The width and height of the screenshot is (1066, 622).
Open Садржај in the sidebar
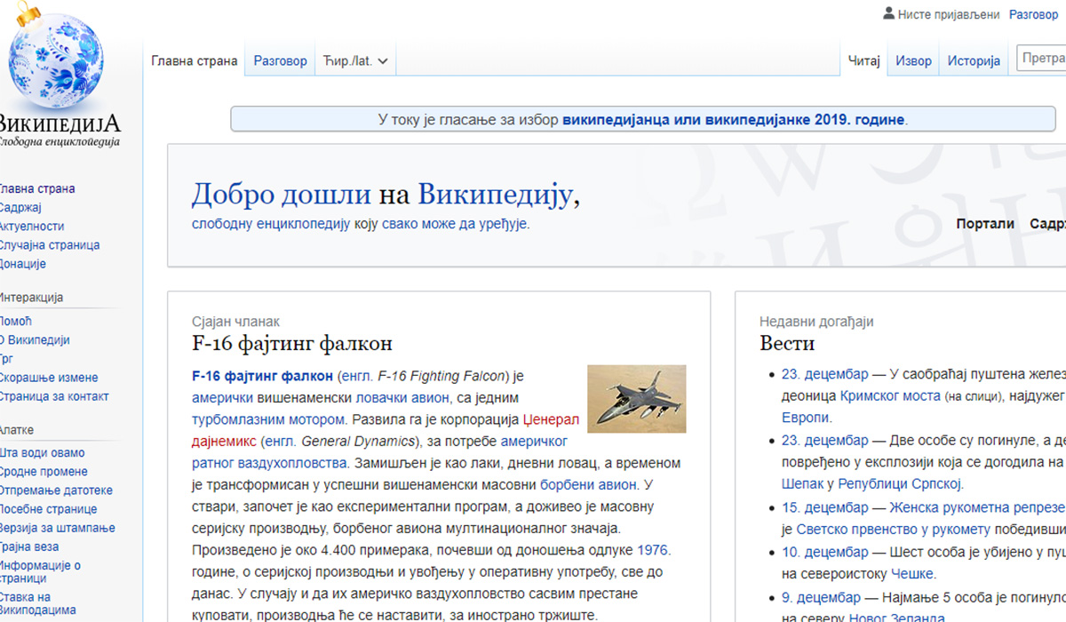[20, 207]
